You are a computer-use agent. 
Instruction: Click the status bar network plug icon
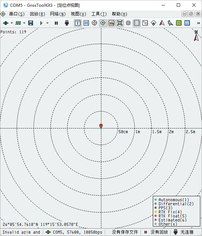(x=175, y=232)
